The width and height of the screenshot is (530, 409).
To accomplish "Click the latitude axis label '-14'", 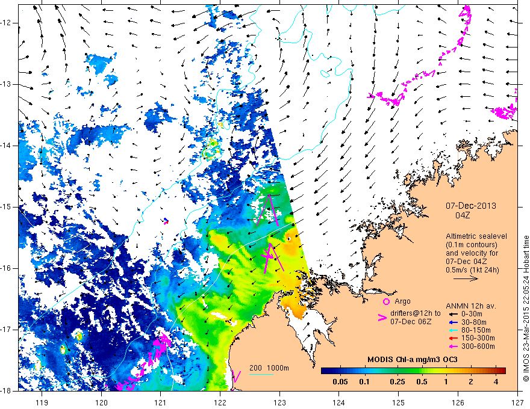I will (x=7, y=146).
